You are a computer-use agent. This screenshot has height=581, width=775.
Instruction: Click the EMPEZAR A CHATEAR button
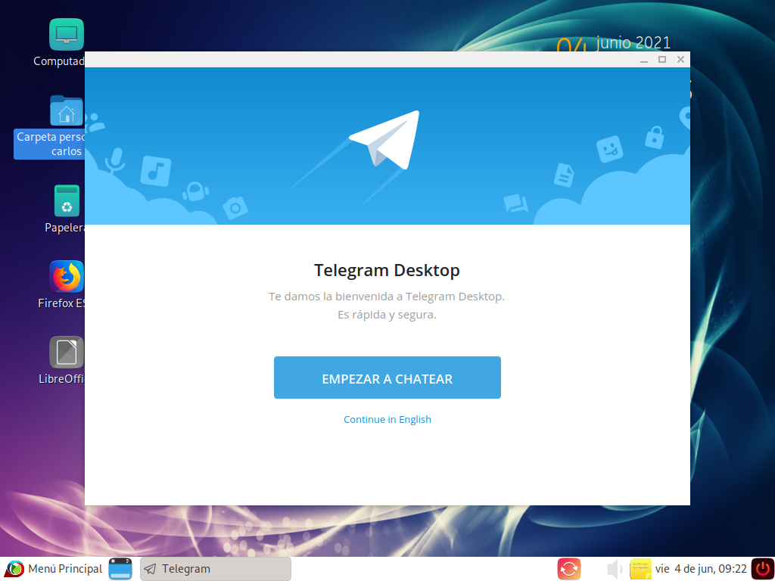(387, 377)
